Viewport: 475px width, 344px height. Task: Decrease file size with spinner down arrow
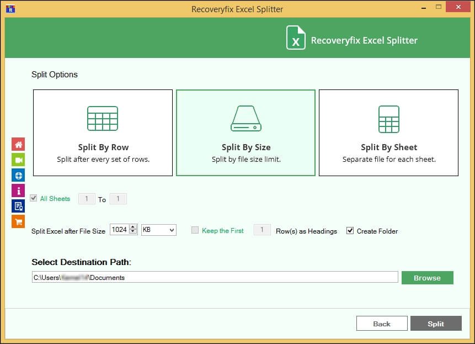click(x=133, y=232)
